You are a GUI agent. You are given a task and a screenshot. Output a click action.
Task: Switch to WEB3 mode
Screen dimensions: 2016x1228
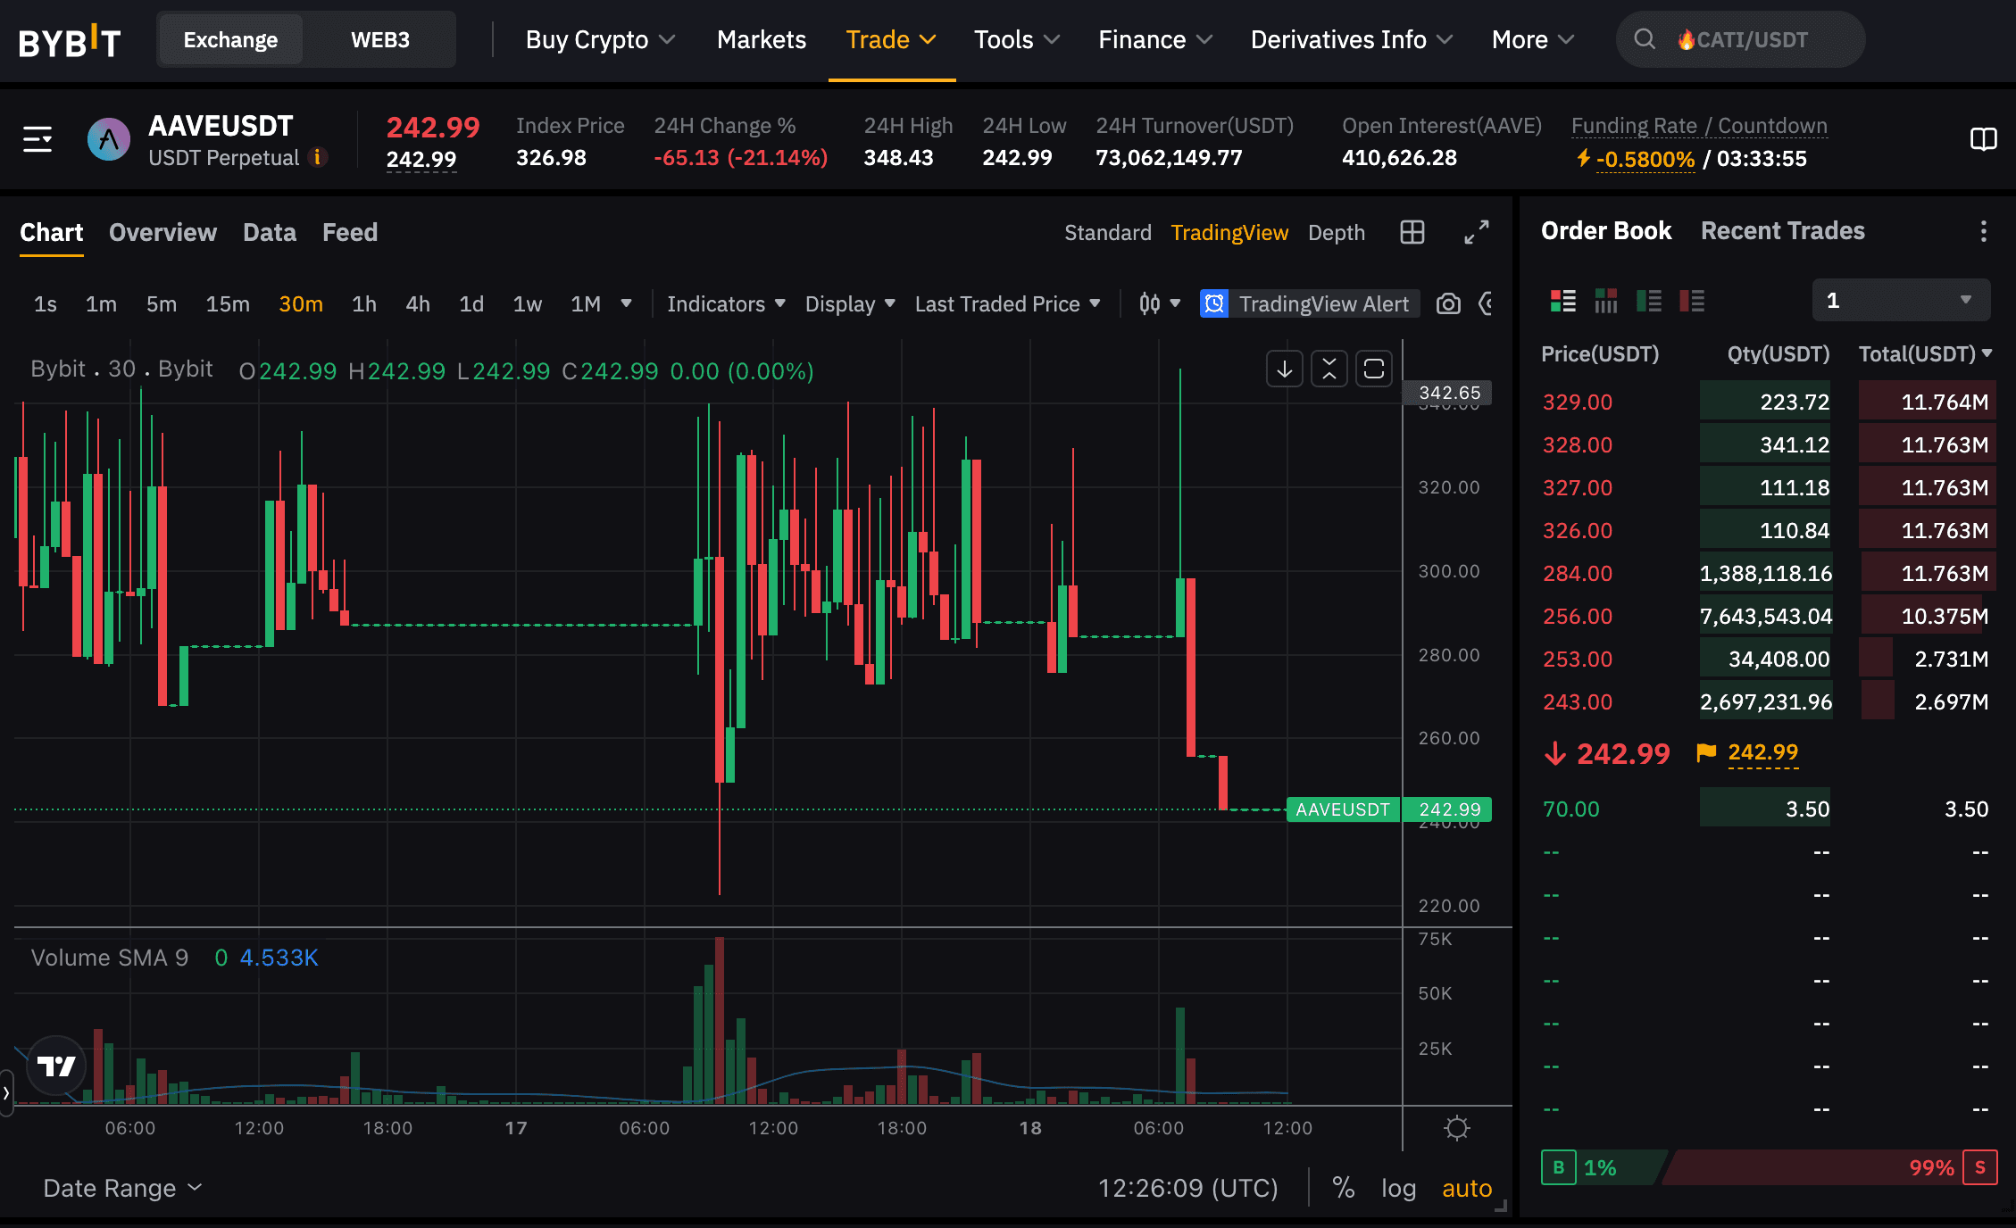pos(380,40)
